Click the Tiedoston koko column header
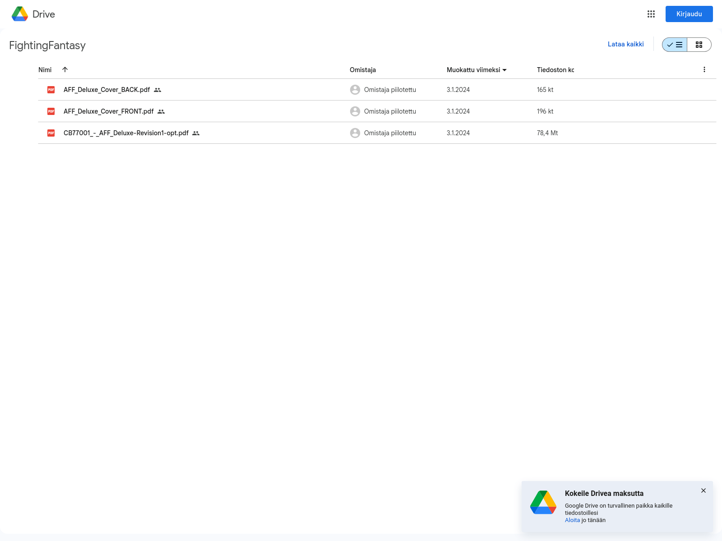Viewport: 722px width, 541px height. tap(555, 70)
